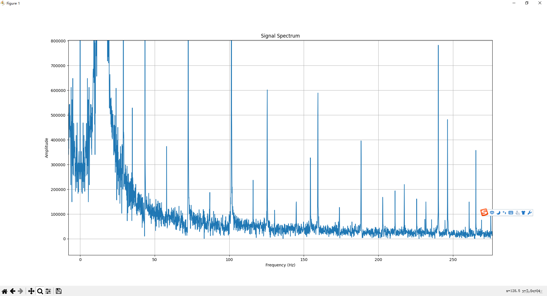Open the Configure subplots dialog
547x296 pixels.
(48, 291)
